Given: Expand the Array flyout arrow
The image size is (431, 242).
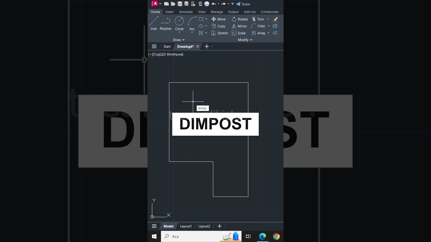Looking at the screenshot, I should tap(268, 33).
